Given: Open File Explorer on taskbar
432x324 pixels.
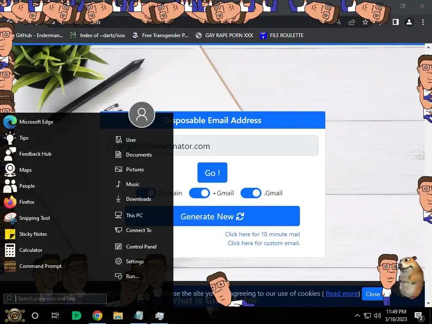Looking at the screenshot, I should (x=118, y=316).
